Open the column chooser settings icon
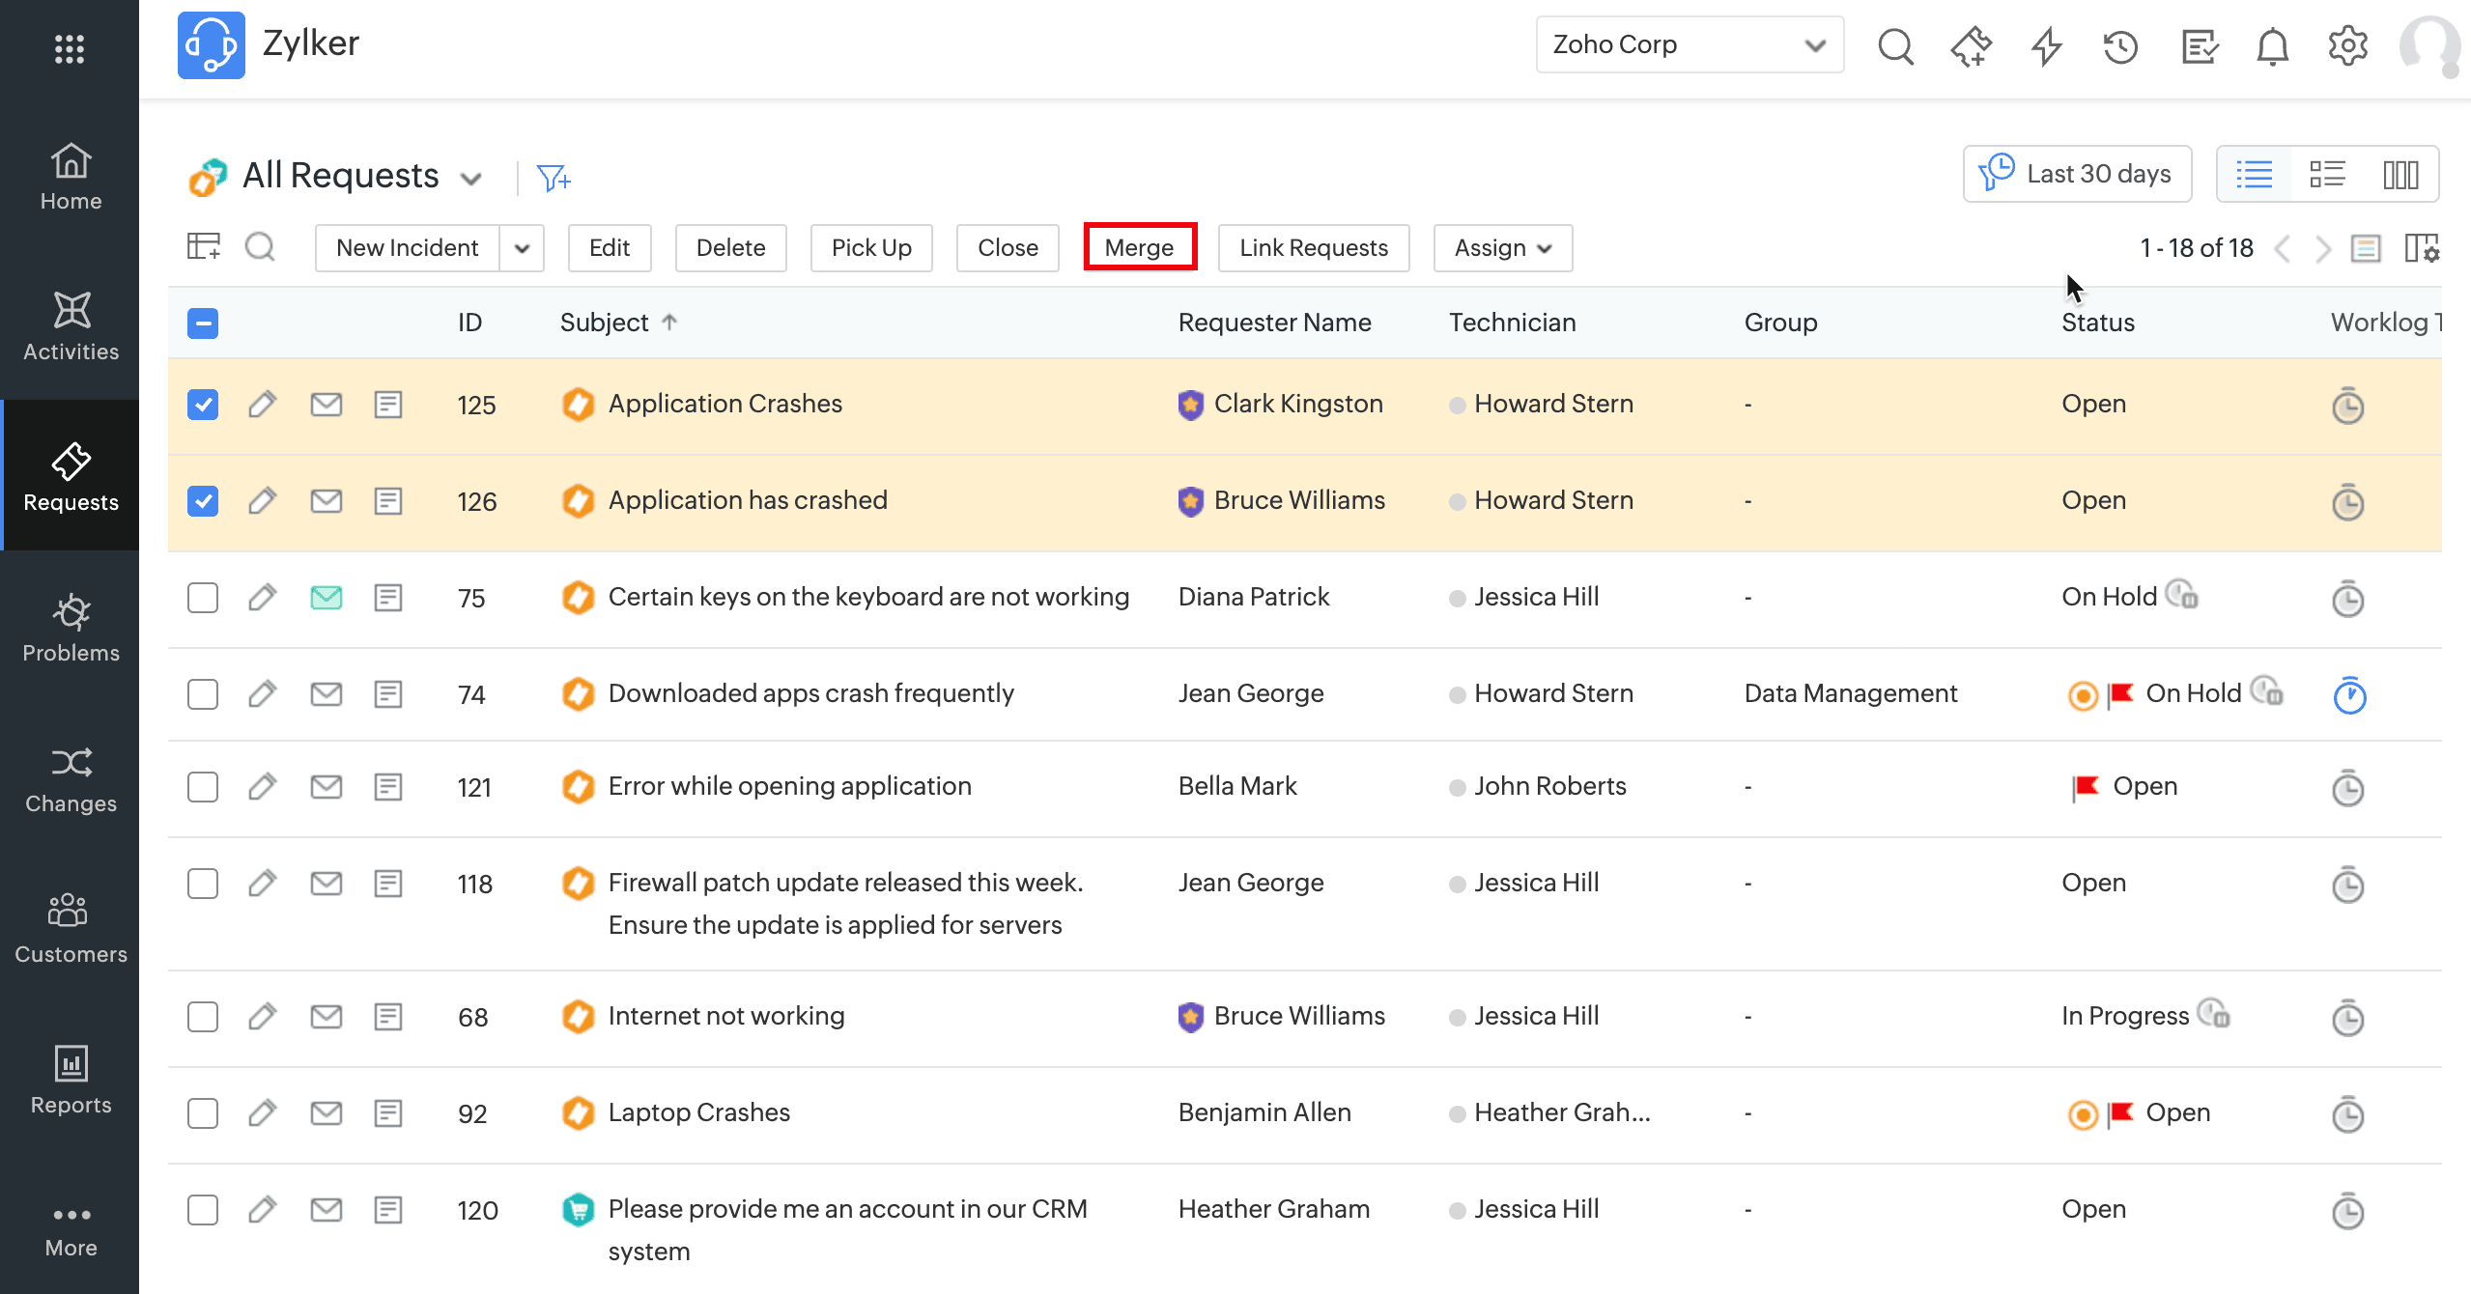The height and width of the screenshot is (1294, 2471). point(2421,248)
